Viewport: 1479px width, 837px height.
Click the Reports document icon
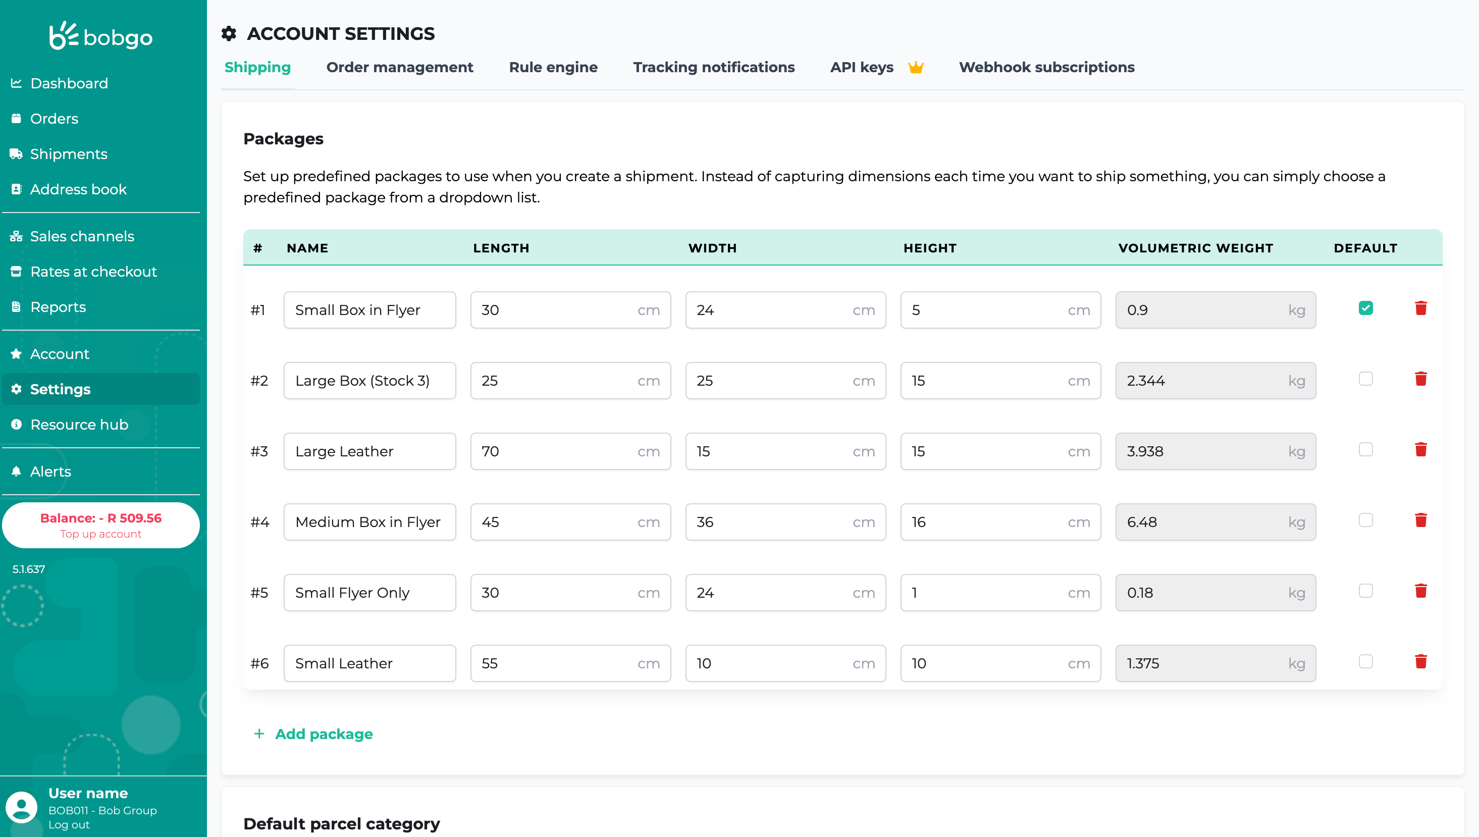16,307
